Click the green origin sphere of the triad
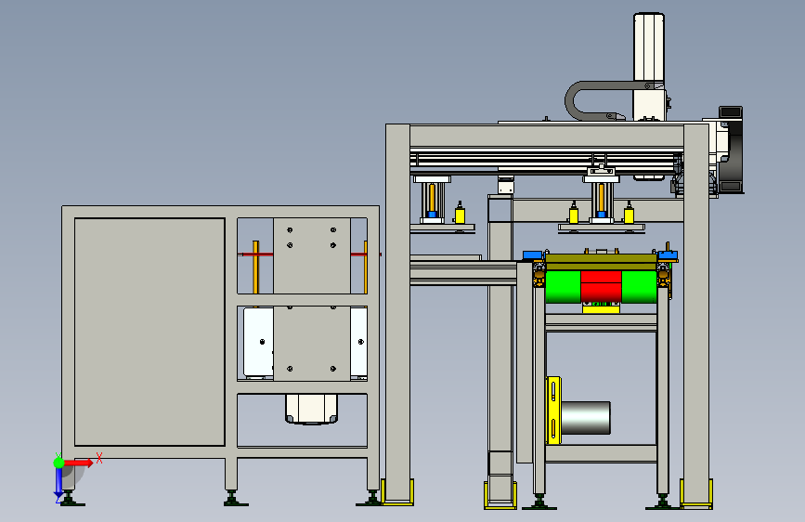The height and width of the screenshot is (522, 805). [x=58, y=463]
